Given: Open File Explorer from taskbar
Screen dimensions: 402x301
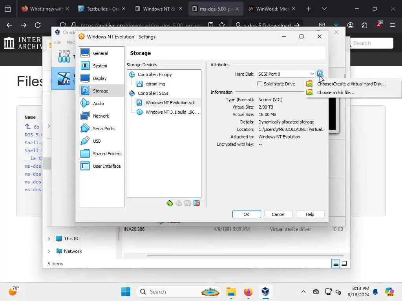Looking at the screenshot, I should click(231, 292).
